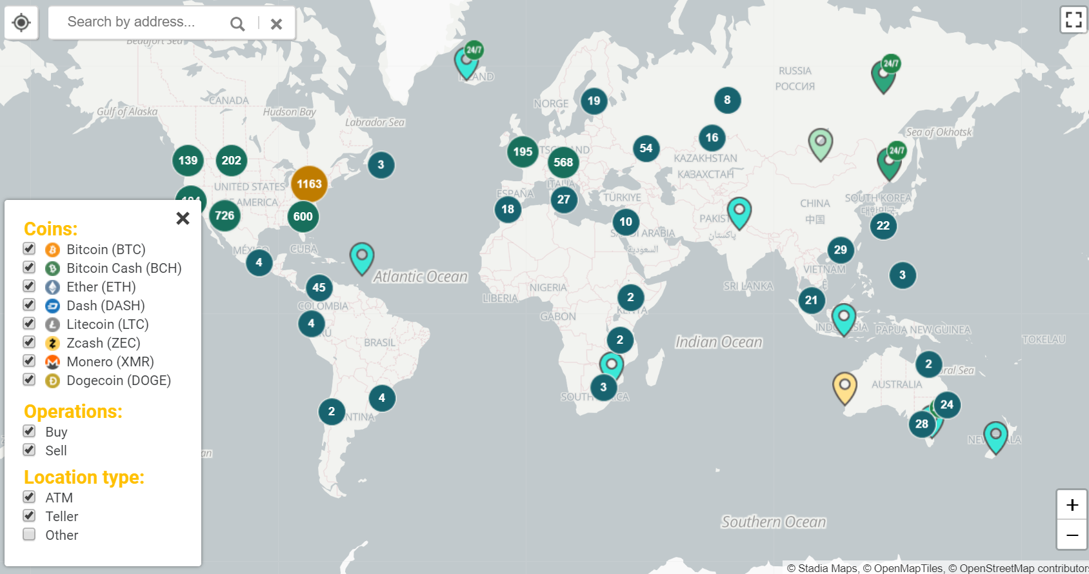Open the orange 1163 cluster marker
This screenshot has height=574, width=1089.
[309, 184]
